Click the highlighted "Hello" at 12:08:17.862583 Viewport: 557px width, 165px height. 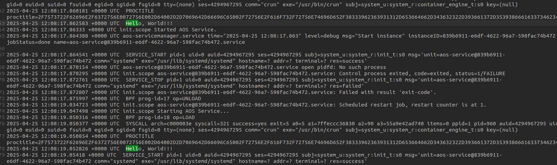(132, 23)
